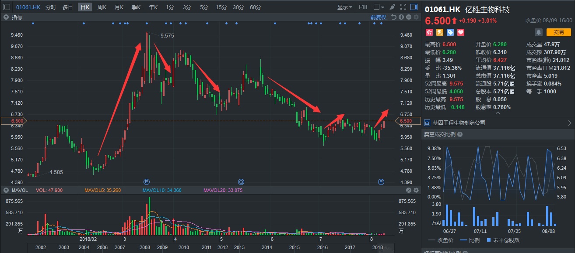Expand the 指标 indicator section
Screen dimensions: 575x253
coord(6,17)
